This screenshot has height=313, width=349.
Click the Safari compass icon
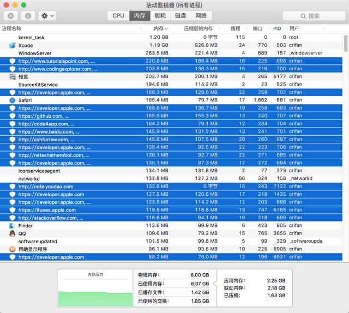12,100
